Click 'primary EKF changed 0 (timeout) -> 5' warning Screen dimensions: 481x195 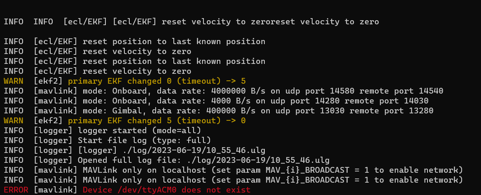pos(157,81)
